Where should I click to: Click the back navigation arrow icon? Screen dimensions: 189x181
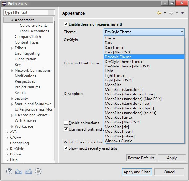(159, 13)
